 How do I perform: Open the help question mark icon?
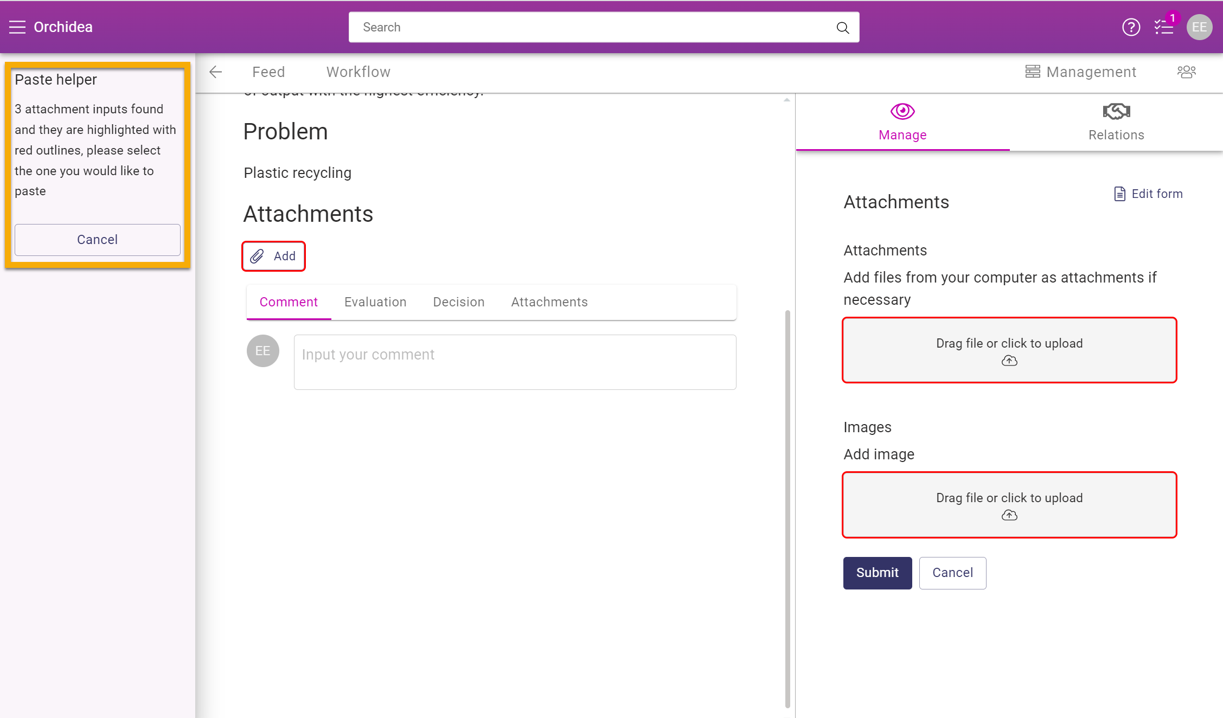click(1131, 27)
